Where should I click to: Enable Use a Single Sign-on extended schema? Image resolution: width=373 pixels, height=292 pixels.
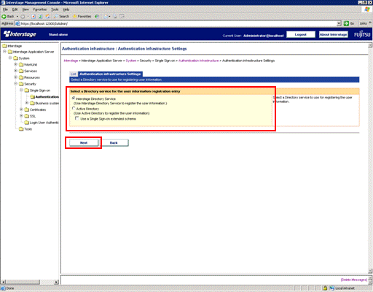pyautogui.click(x=77, y=118)
